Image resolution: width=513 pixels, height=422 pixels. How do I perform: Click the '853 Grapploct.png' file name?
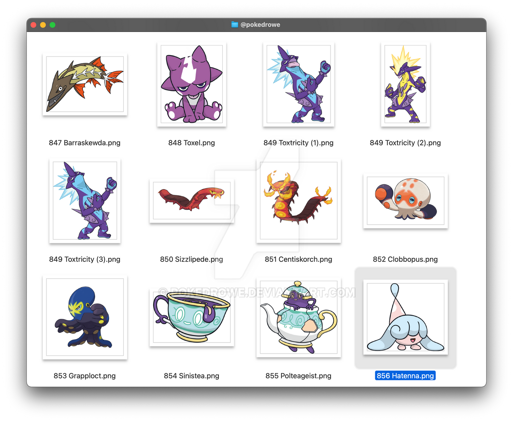85,376
